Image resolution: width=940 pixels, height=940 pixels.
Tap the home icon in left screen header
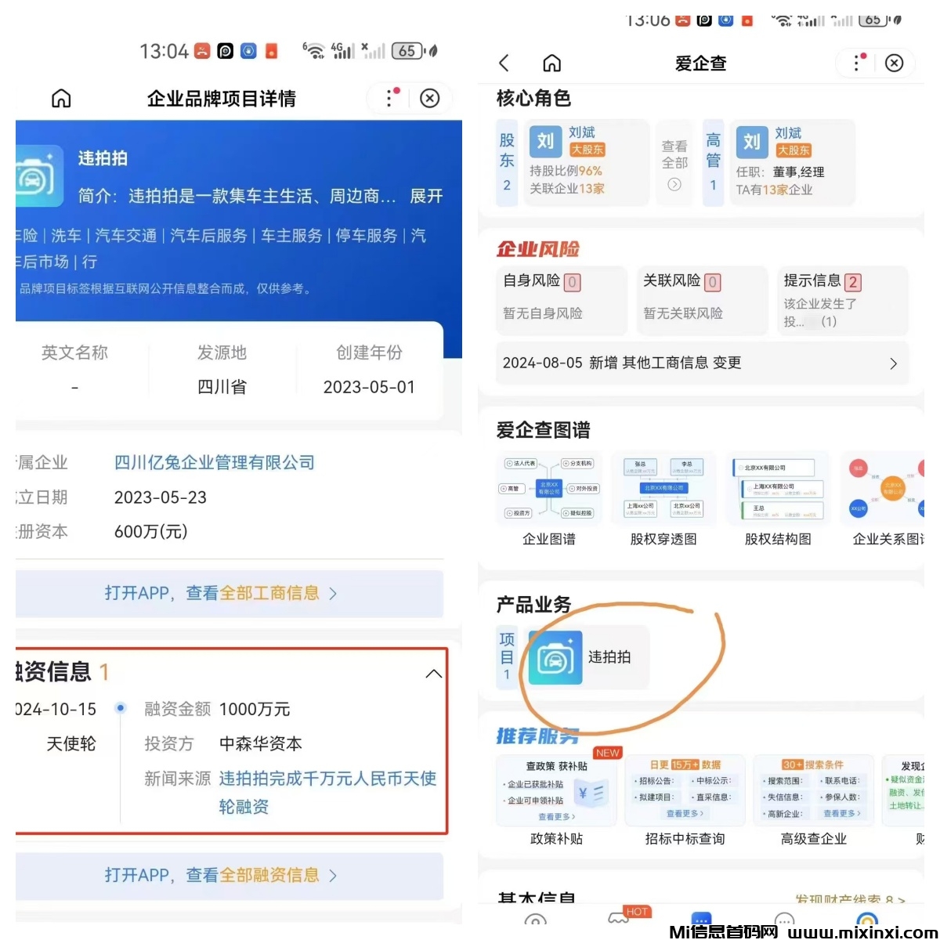tap(61, 99)
